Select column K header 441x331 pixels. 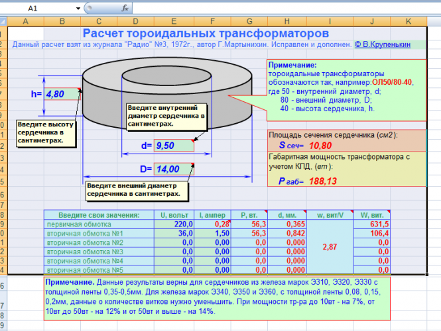tap(409, 21)
